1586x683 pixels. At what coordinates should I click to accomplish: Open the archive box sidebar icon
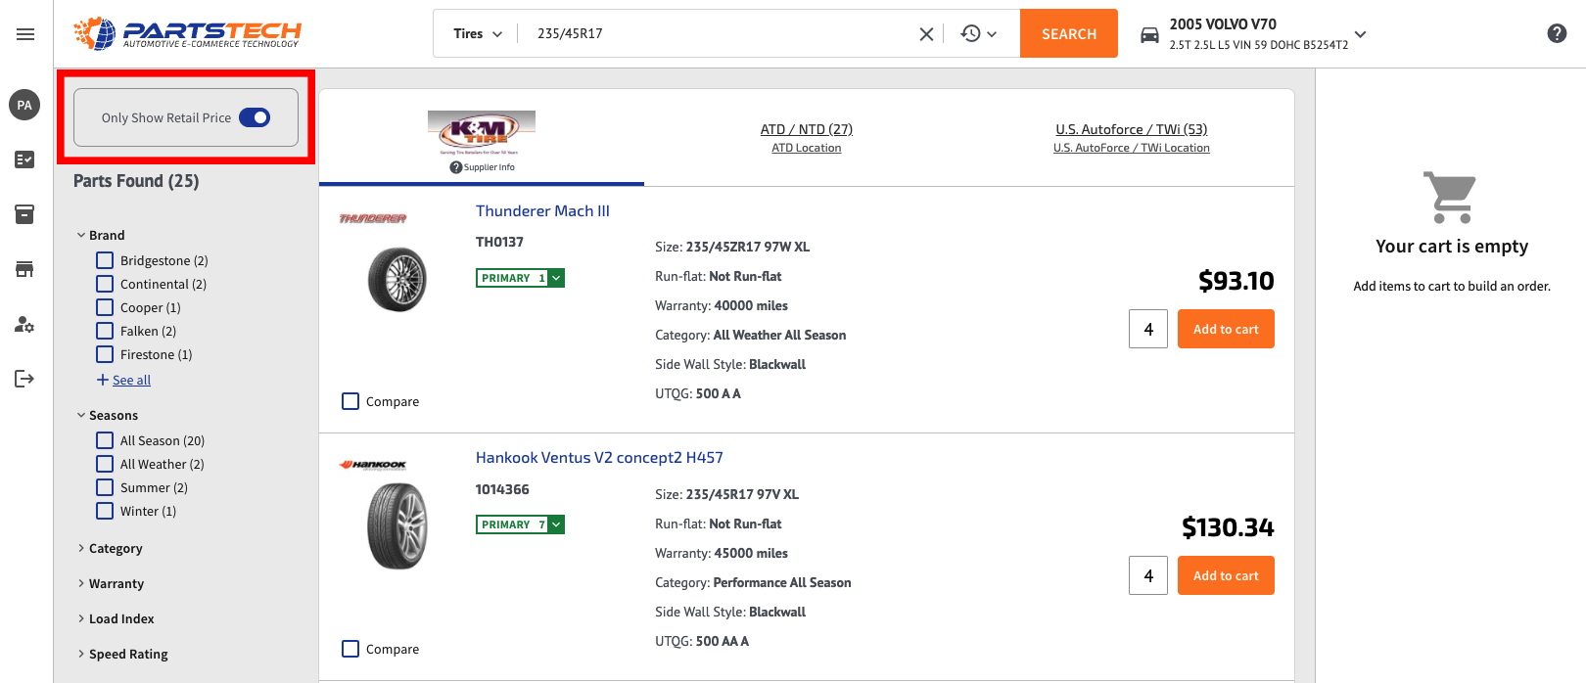coord(25,214)
